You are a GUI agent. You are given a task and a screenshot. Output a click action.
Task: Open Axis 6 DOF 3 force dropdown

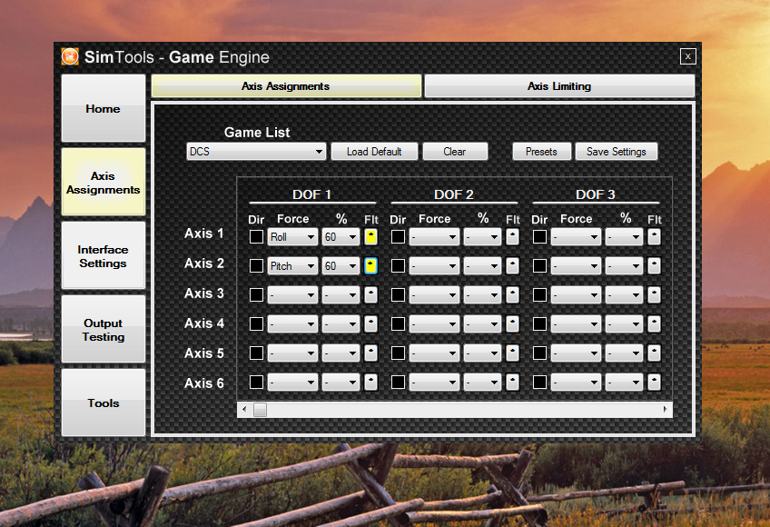coord(576,382)
